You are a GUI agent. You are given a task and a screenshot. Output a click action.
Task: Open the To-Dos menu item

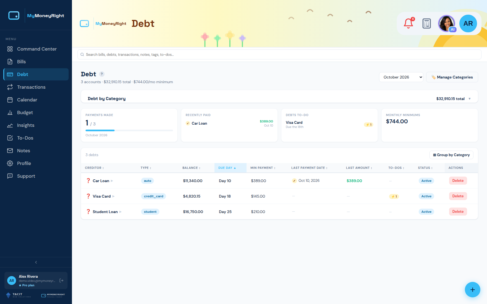click(36, 138)
